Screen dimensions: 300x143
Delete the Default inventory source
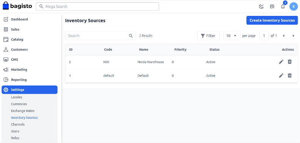[x=290, y=76]
